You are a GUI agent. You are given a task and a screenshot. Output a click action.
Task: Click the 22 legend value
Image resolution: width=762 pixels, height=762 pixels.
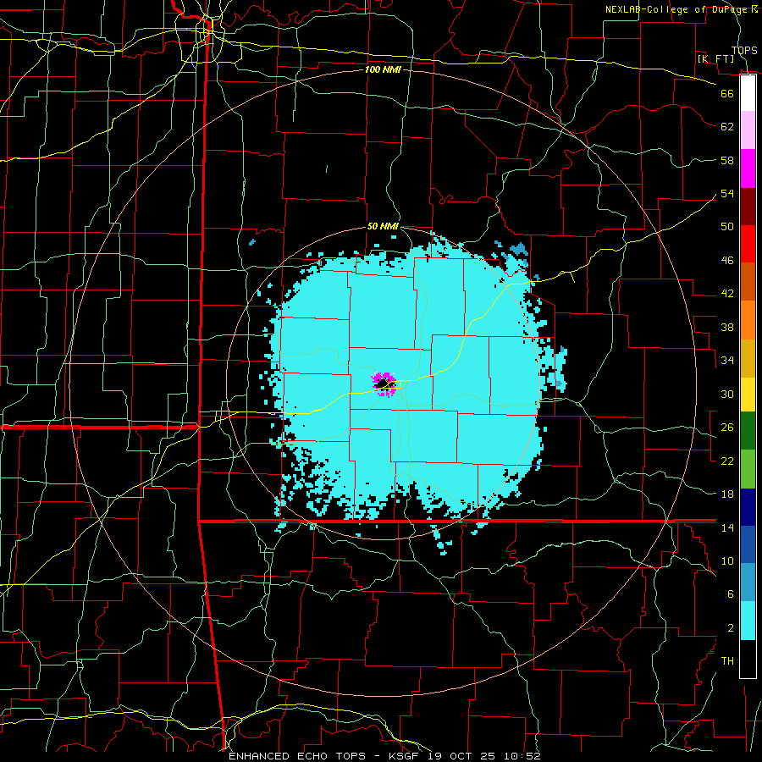click(x=727, y=461)
